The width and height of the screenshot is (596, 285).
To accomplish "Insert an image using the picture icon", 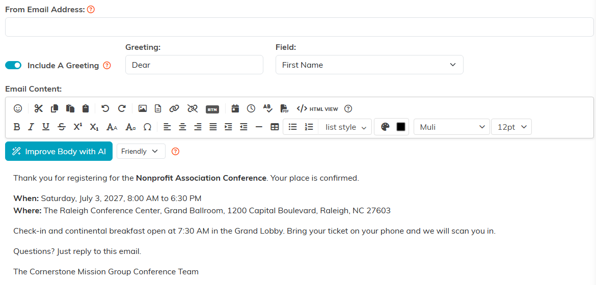I will click(143, 109).
